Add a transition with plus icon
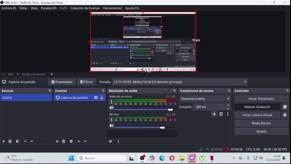The width and height of the screenshot is (291, 164). tap(214, 114)
